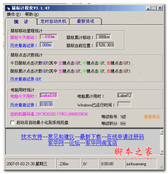Screen dimensions: 168x174
Task: Enable 启动后自动最小化到系统托盘 checkbox
Action: [12, 123]
